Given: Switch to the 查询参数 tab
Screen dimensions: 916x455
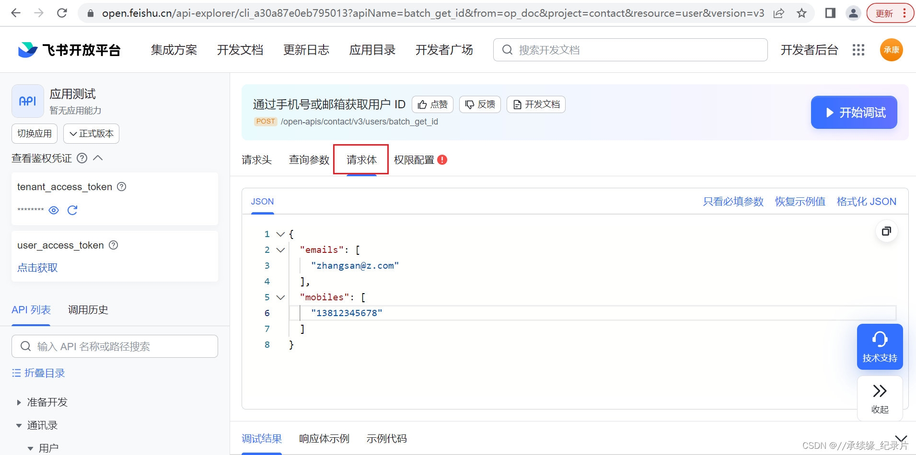Looking at the screenshot, I should click(309, 160).
